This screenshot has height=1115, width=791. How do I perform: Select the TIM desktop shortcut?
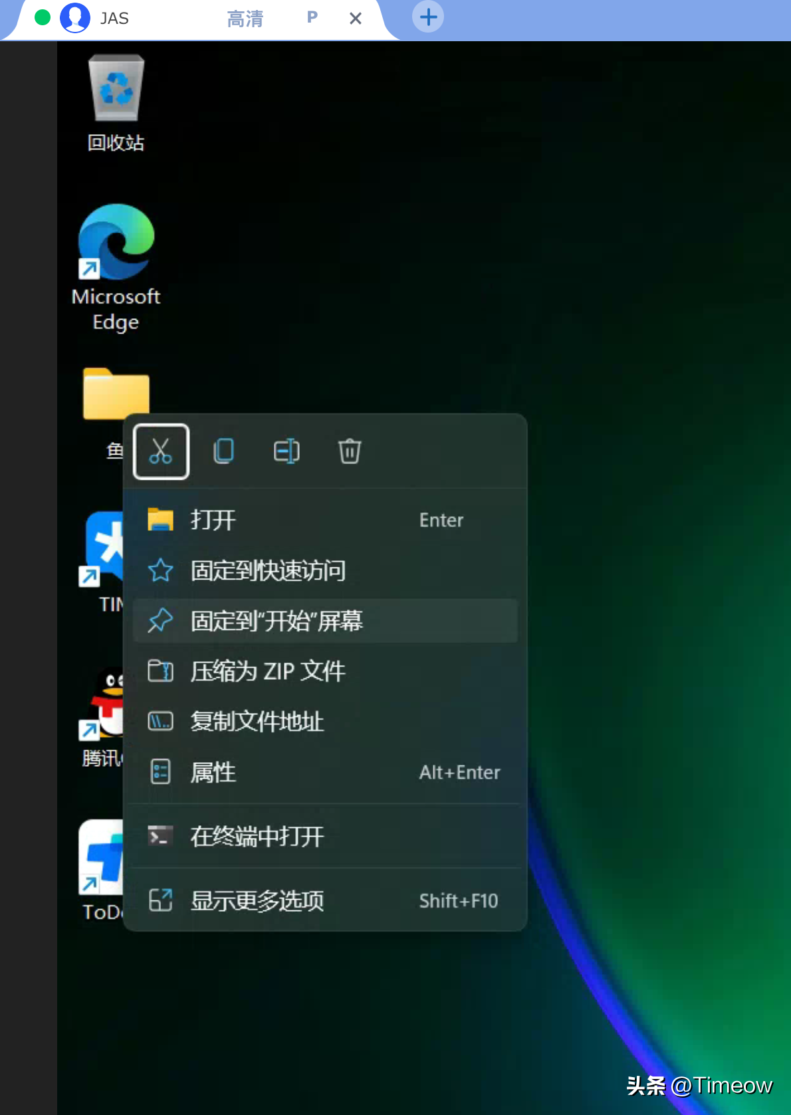103,561
